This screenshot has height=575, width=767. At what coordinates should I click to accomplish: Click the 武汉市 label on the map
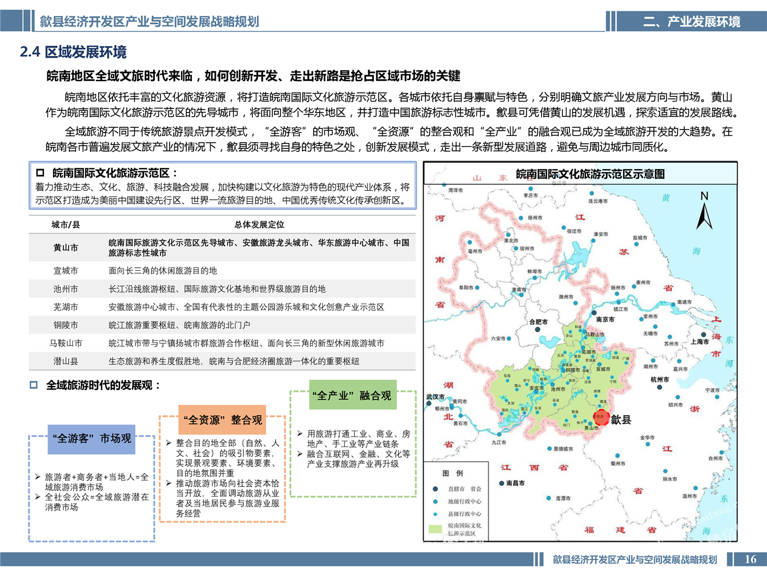435,396
